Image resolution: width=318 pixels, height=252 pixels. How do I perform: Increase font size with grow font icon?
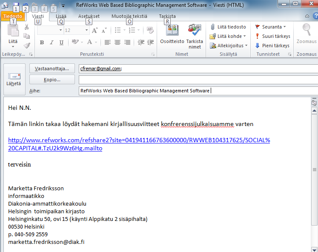95,30
